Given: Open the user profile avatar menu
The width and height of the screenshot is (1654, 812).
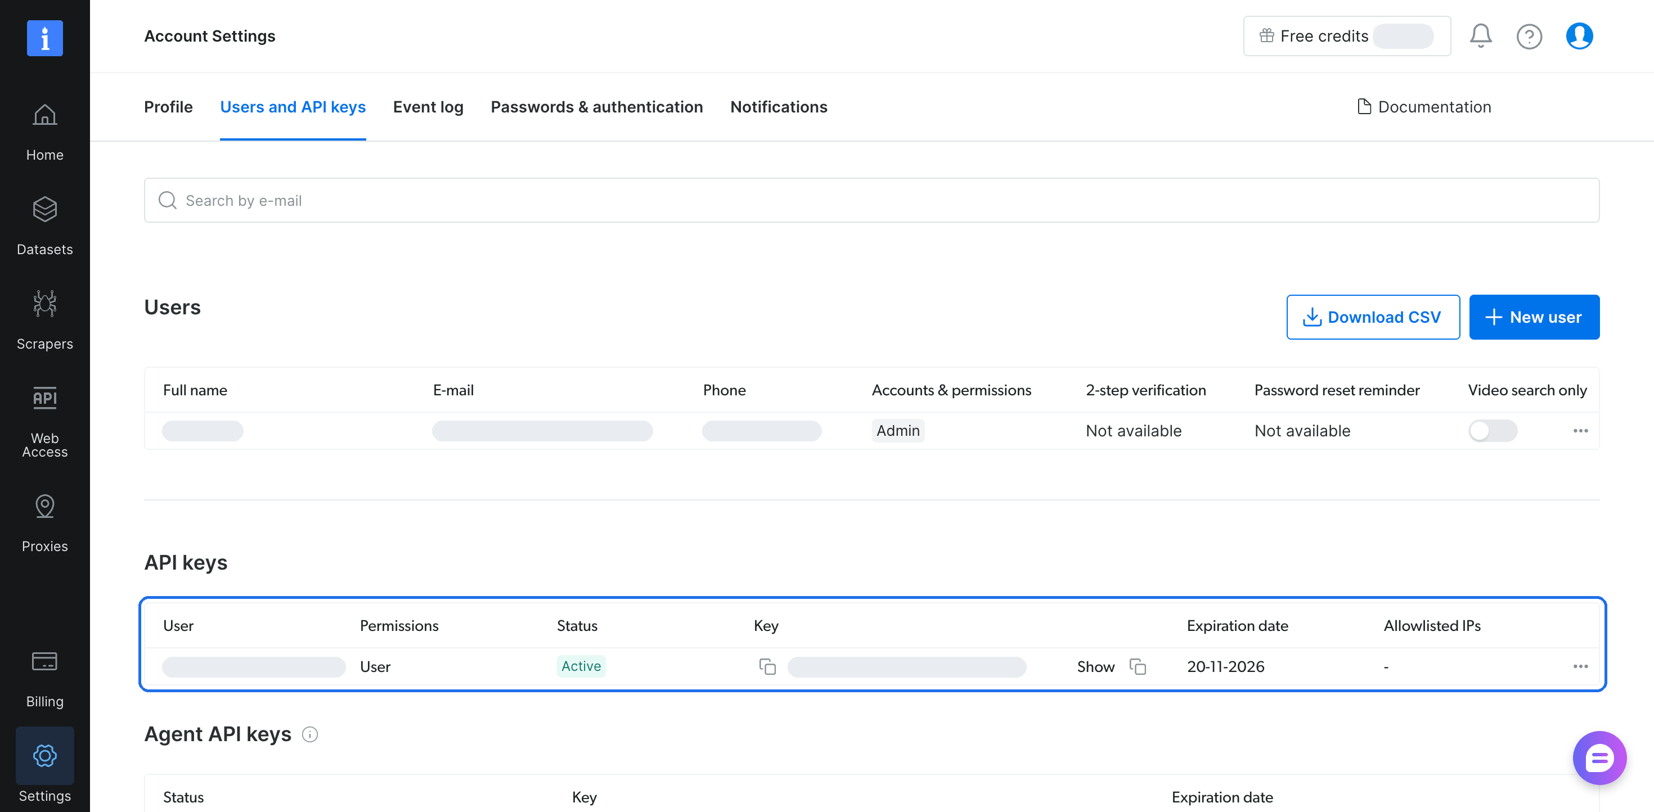Looking at the screenshot, I should [1579, 36].
